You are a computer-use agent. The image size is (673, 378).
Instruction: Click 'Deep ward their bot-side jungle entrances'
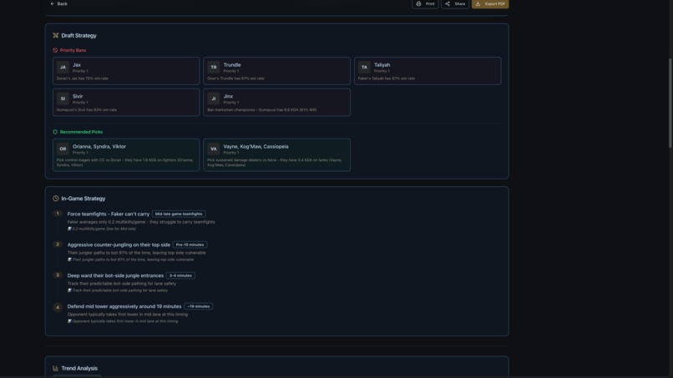[x=115, y=276]
